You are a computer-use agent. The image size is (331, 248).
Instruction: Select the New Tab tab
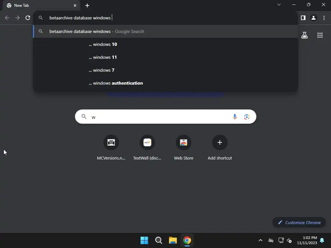41,5
